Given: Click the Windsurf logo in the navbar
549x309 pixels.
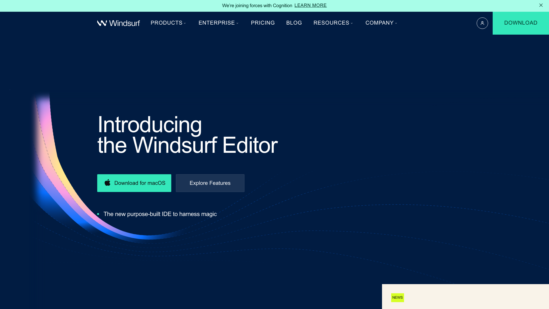Looking at the screenshot, I should click(118, 23).
